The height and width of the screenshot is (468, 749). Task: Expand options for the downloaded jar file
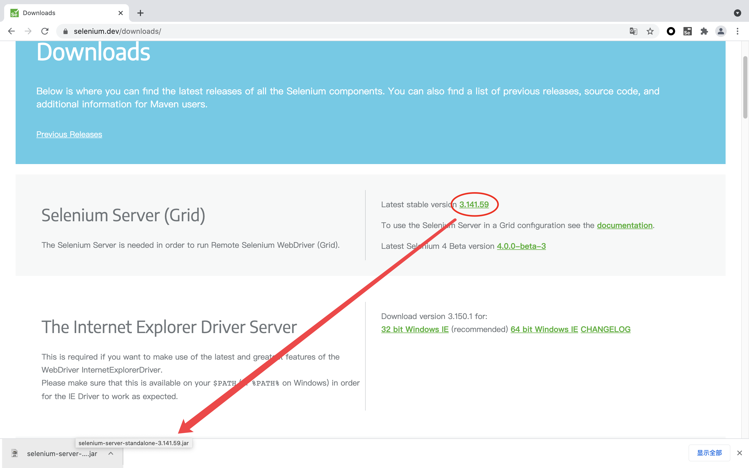(x=111, y=453)
